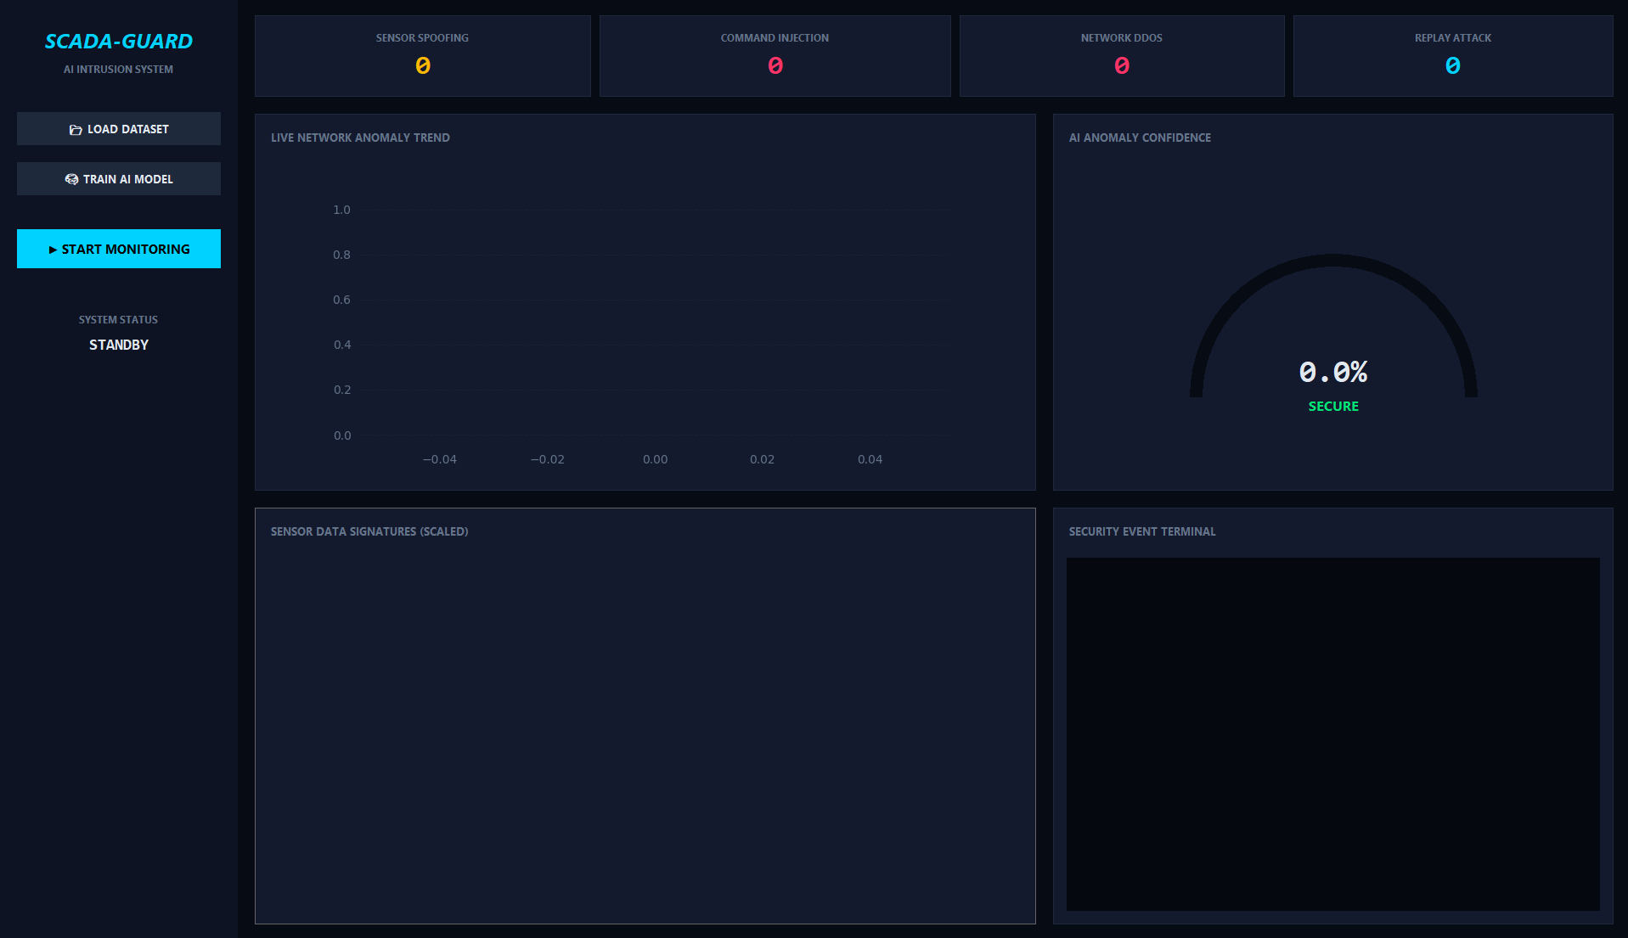Click the cyan REPLAY ATTACK counter

1452,65
